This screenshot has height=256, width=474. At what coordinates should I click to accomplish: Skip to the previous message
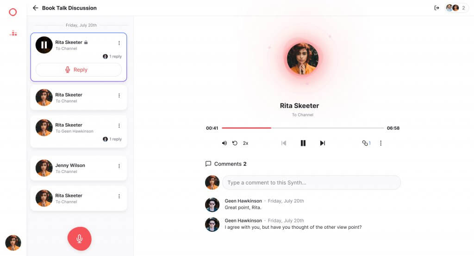coord(284,143)
